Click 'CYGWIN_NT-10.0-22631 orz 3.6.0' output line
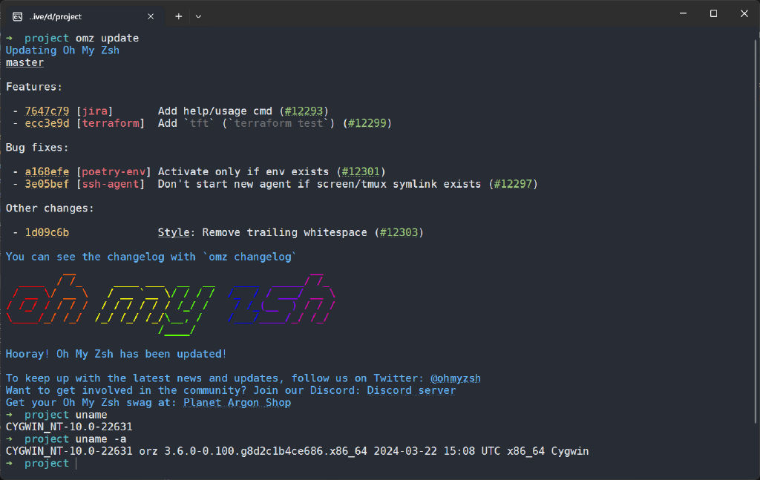760x480 pixels. coord(297,451)
